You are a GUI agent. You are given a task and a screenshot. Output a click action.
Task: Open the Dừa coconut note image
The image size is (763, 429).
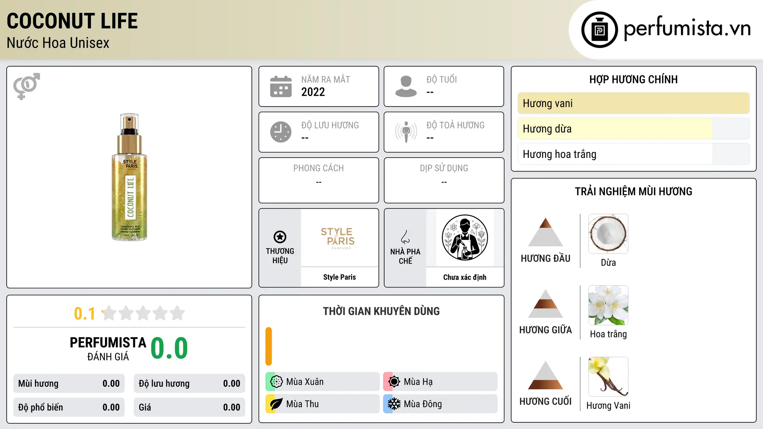[608, 234]
